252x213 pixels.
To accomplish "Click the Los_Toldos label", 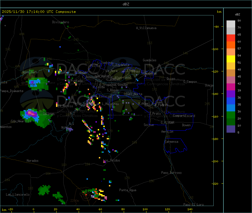I will coord(111,160).
